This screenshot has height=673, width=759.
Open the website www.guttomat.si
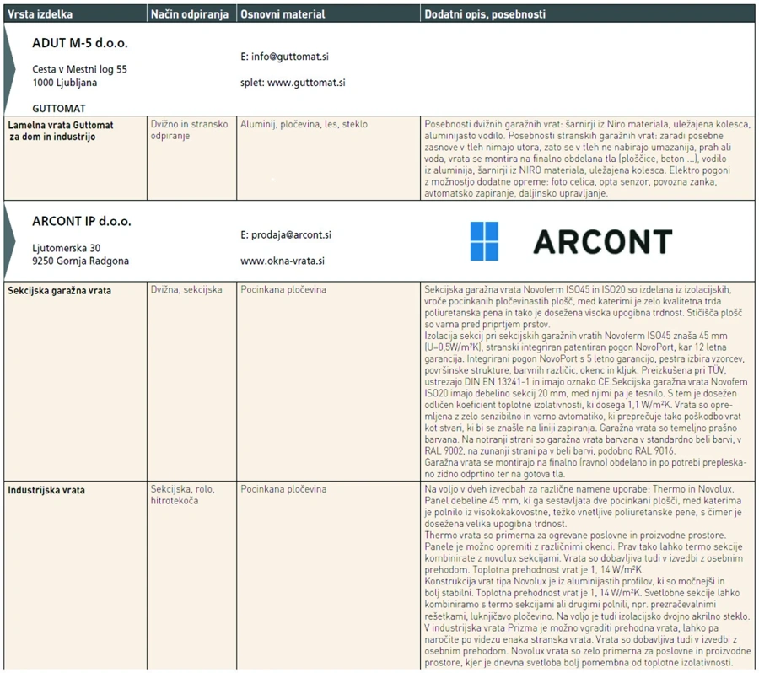click(306, 83)
